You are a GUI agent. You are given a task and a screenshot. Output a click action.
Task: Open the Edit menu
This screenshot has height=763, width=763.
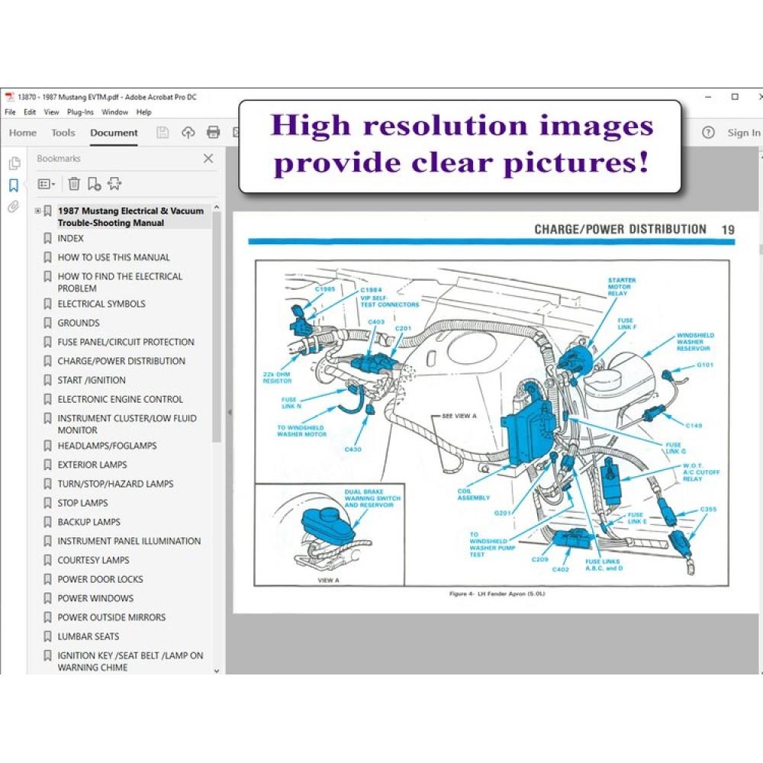click(30, 112)
